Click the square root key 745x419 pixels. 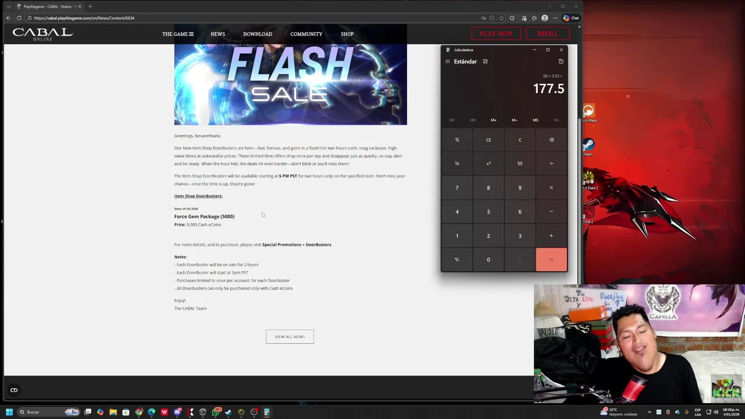(520, 164)
